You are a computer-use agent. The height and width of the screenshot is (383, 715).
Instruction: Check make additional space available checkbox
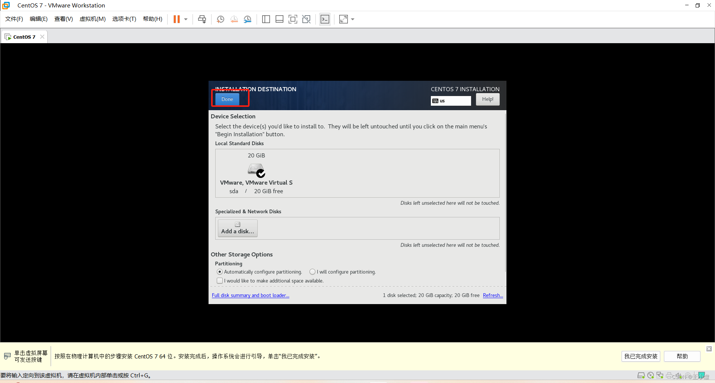[x=220, y=281]
